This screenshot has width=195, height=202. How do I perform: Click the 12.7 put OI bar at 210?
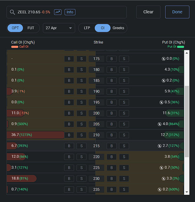click(x=174, y=135)
